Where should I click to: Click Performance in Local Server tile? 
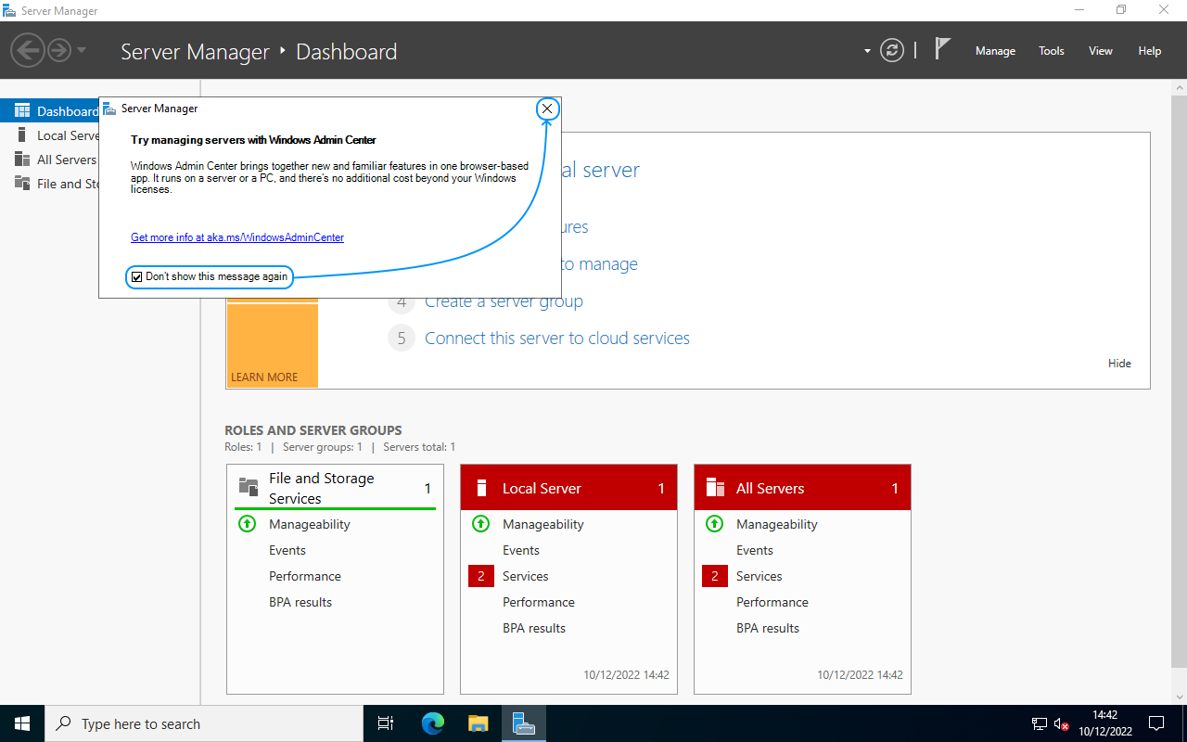coord(539,602)
